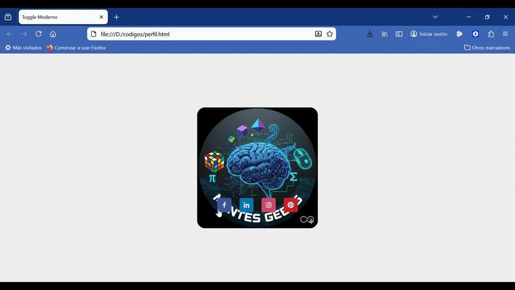Open the Library bookmarks icon
The image size is (515, 290).
[x=384, y=34]
